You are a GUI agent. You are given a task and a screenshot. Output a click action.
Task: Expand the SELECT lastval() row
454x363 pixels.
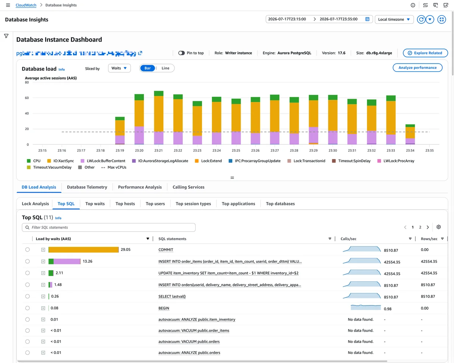click(43, 296)
